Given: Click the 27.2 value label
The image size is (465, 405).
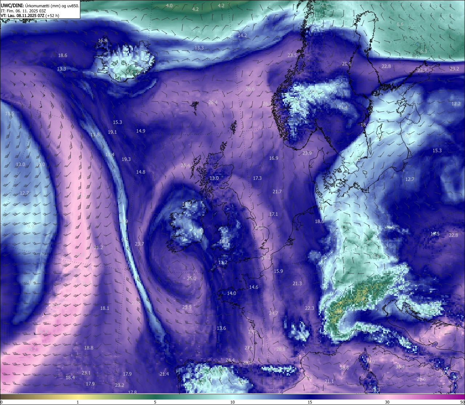Looking at the screenshot, I should click(249, 348).
